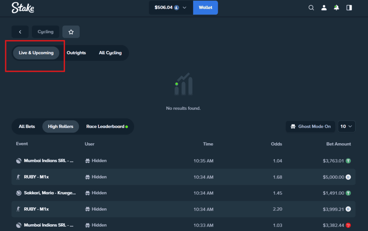The width and height of the screenshot is (368, 231).
Task: Click the cricket ball icon beside Mumbai Indians SRL
Action: [18, 160]
